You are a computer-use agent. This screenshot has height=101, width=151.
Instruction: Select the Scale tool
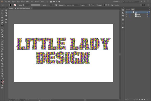tap(2, 42)
